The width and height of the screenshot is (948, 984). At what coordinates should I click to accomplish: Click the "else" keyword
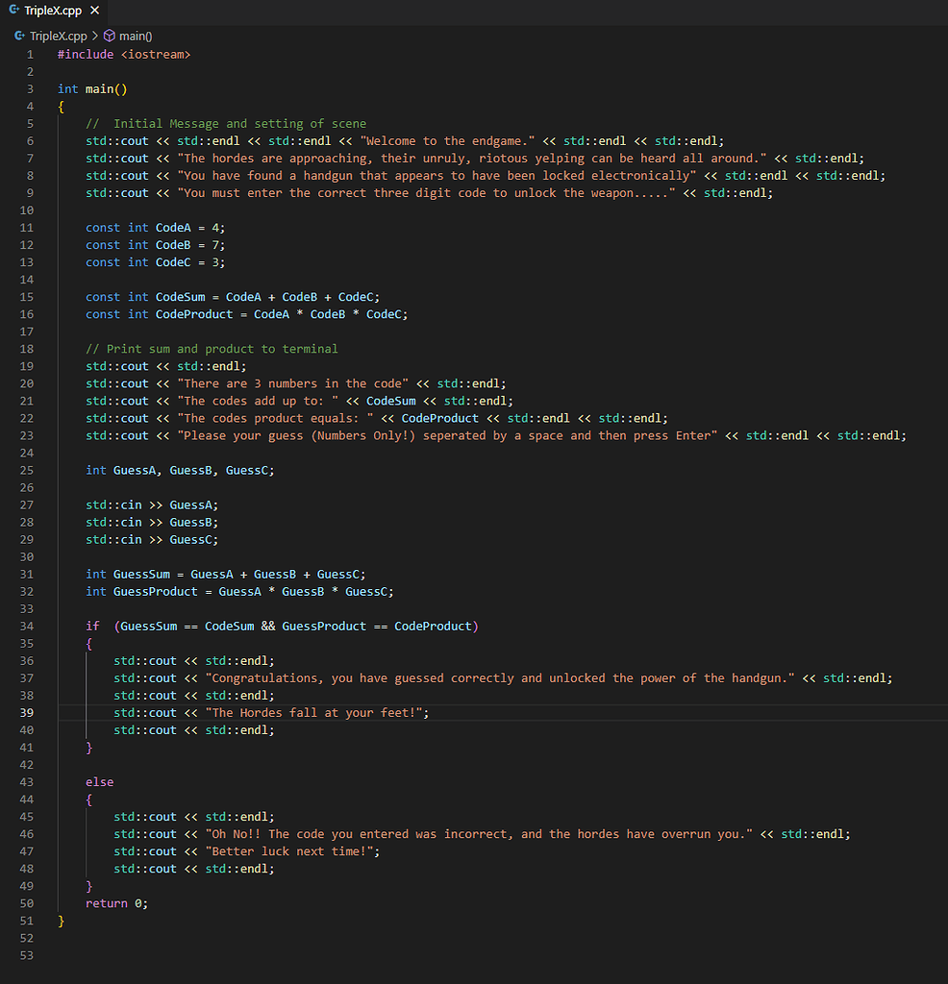(x=99, y=781)
